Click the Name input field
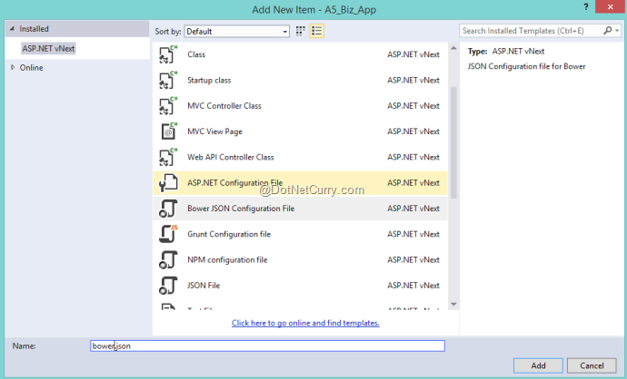 tap(267, 345)
